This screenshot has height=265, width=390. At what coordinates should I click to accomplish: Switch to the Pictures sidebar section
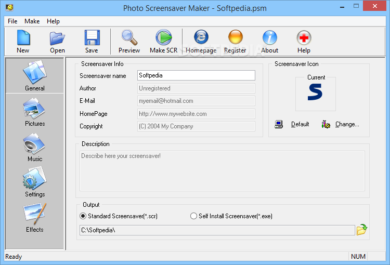(x=34, y=112)
